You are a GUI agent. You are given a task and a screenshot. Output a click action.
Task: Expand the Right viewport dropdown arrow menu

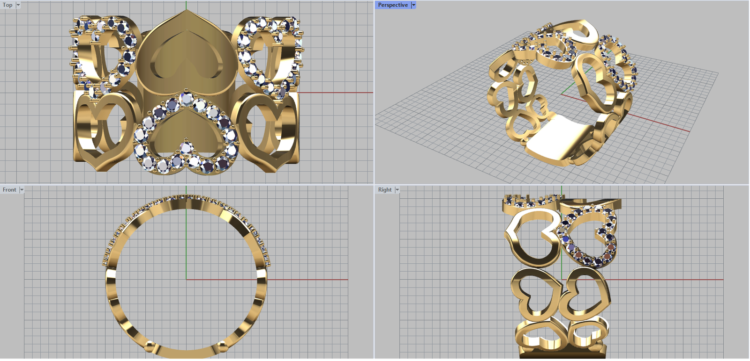pos(397,190)
